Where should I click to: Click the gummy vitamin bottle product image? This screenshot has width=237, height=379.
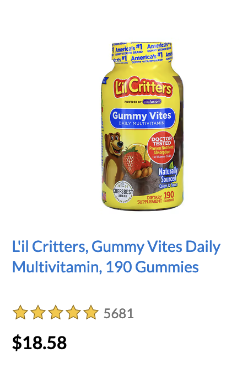pos(142,126)
